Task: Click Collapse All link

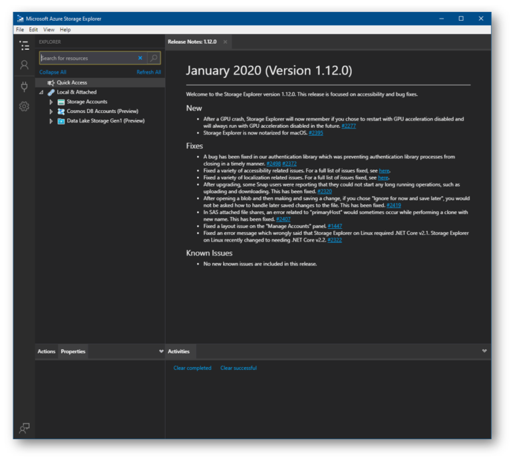Action: [x=53, y=72]
